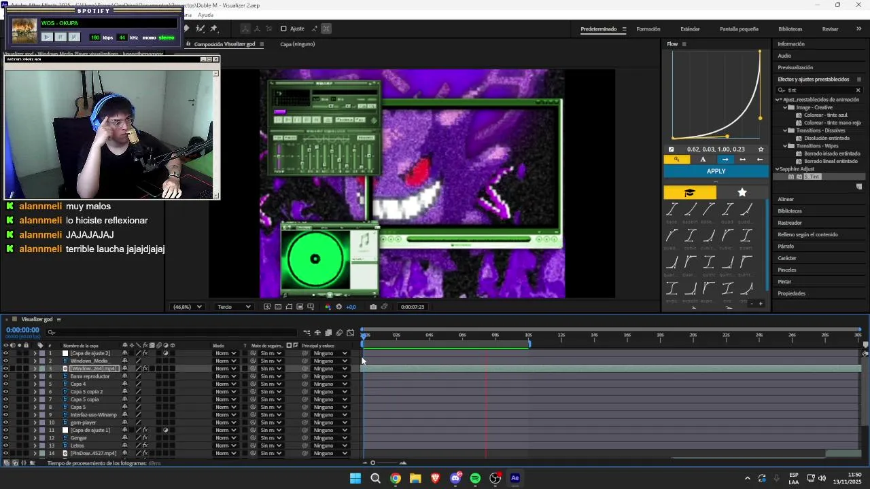The image size is (870, 489).
Task: Open viewer zoom (46,8%) dropdown
Action: tap(188, 307)
